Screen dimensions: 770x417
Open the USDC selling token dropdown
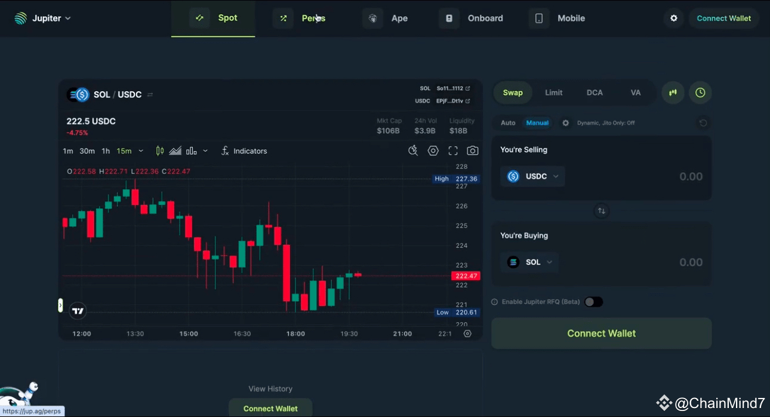[533, 176]
